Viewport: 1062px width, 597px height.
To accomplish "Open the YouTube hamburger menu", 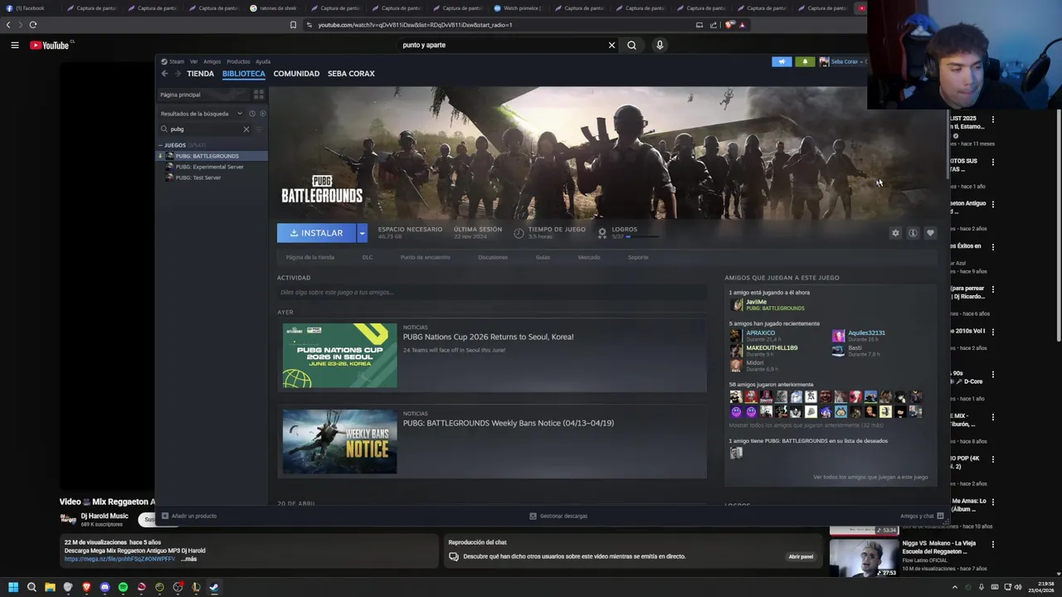I will pyautogui.click(x=15, y=45).
